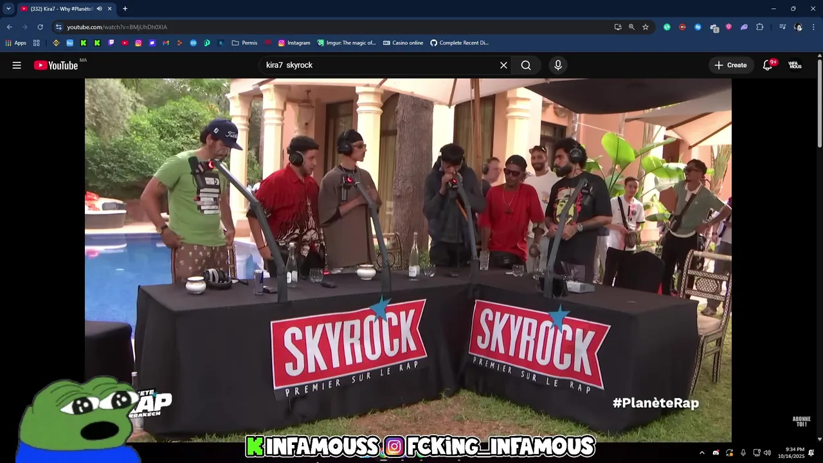Open Windows notification center bell
Screen dimensions: 823x463
[x=811, y=453]
